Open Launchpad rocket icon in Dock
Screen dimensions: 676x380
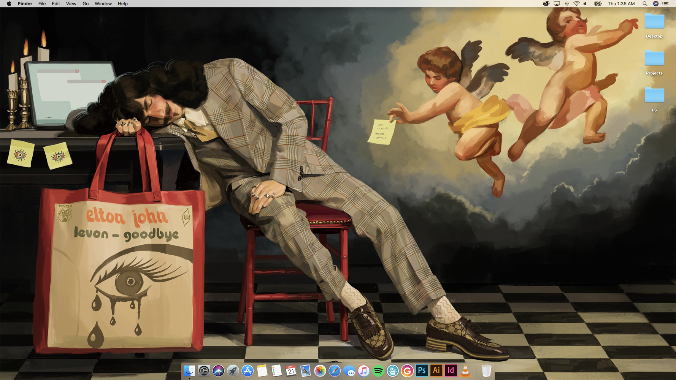click(x=233, y=370)
